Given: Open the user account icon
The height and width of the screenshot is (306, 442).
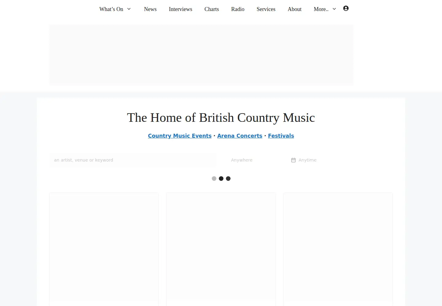Looking at the screenshot, I should tap(346, 9).
